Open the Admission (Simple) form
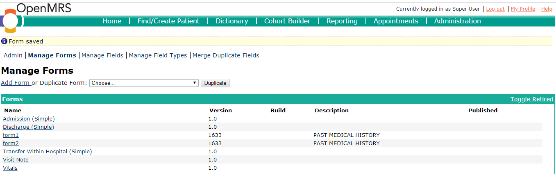This screenshot has height=182, width=556. pyautogui.click(x=29, y=118)
